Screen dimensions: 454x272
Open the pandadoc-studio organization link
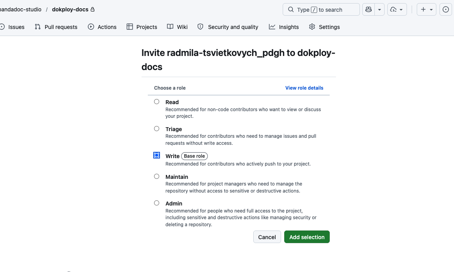pyautogui.click(x=20, y=9)
